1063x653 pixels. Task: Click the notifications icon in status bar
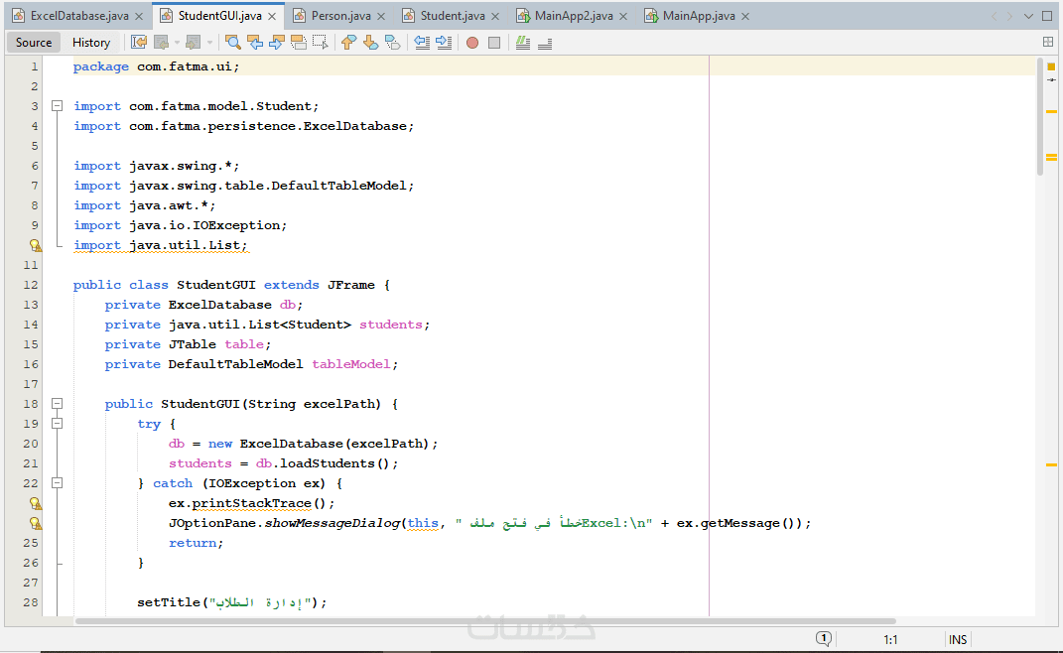point(823,639)
